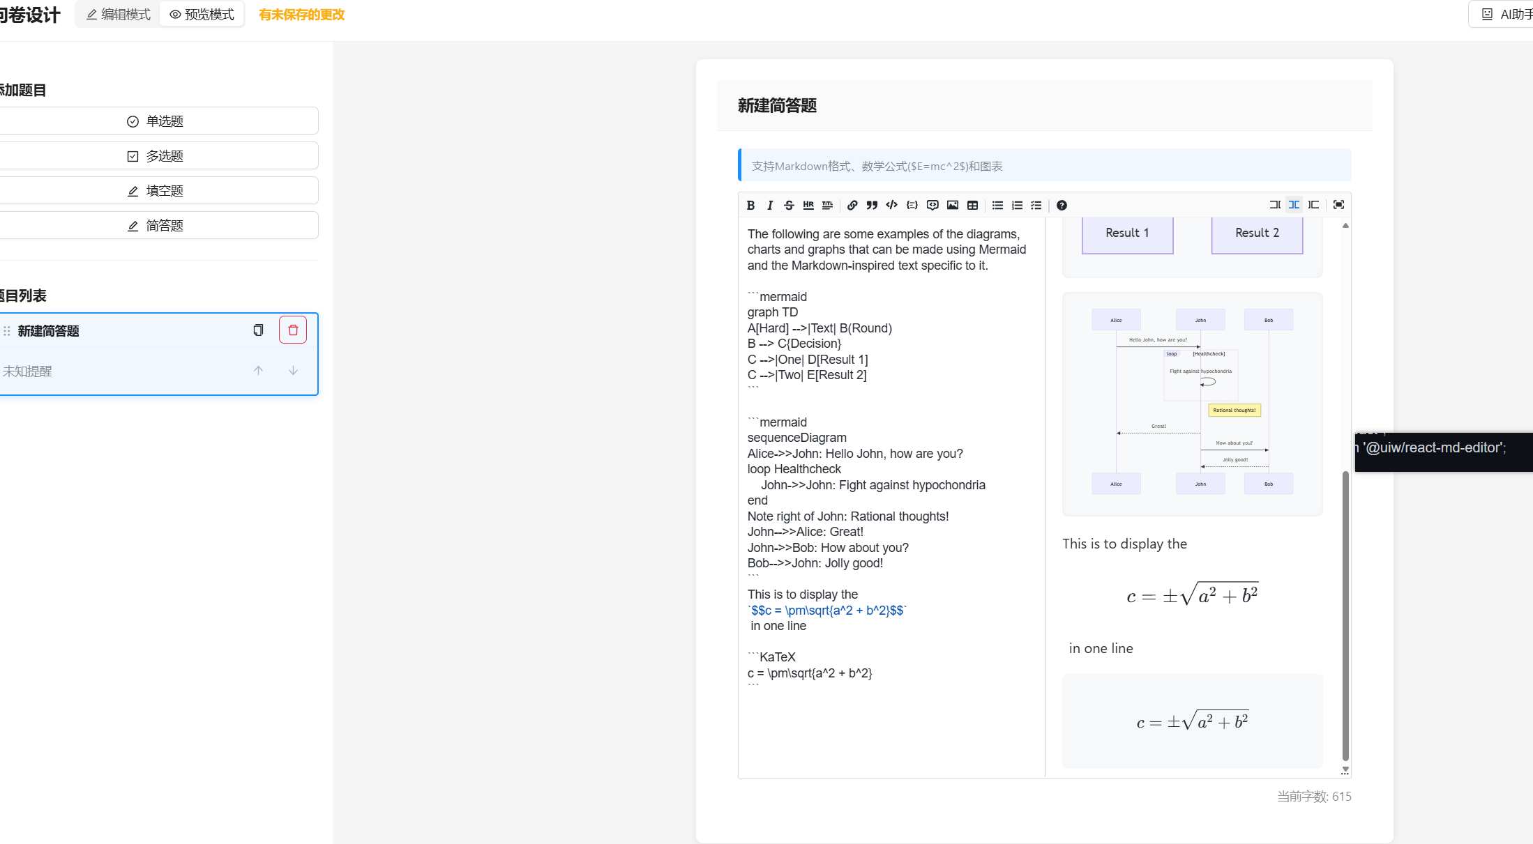Insert a quote block
Screen dimensions: 1533x844
click(872, 205)
